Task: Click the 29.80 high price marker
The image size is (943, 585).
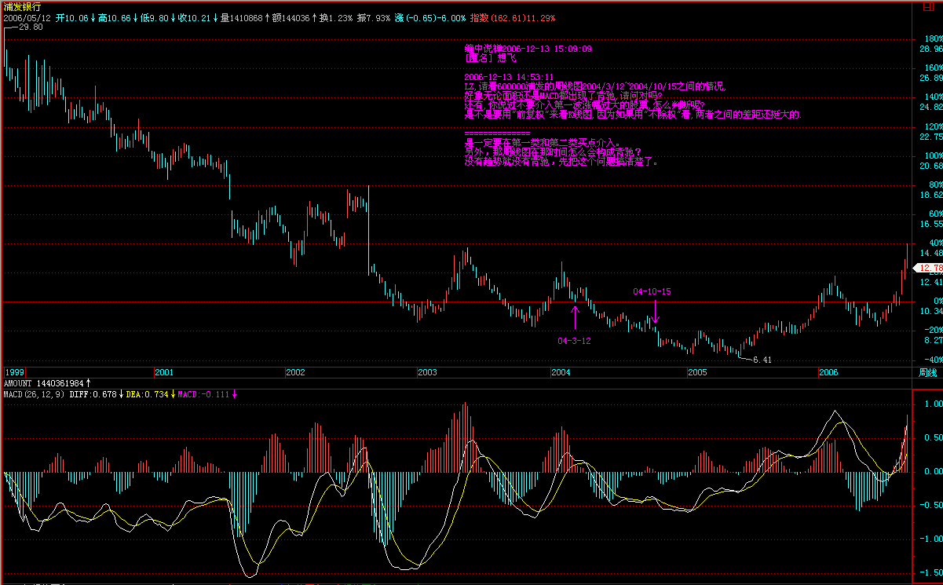Action: coord(31,27)
